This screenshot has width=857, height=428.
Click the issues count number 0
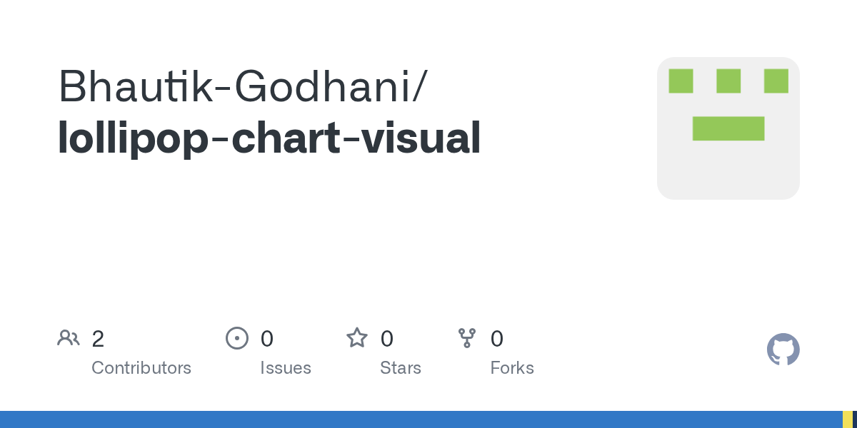tap(266, 339)
